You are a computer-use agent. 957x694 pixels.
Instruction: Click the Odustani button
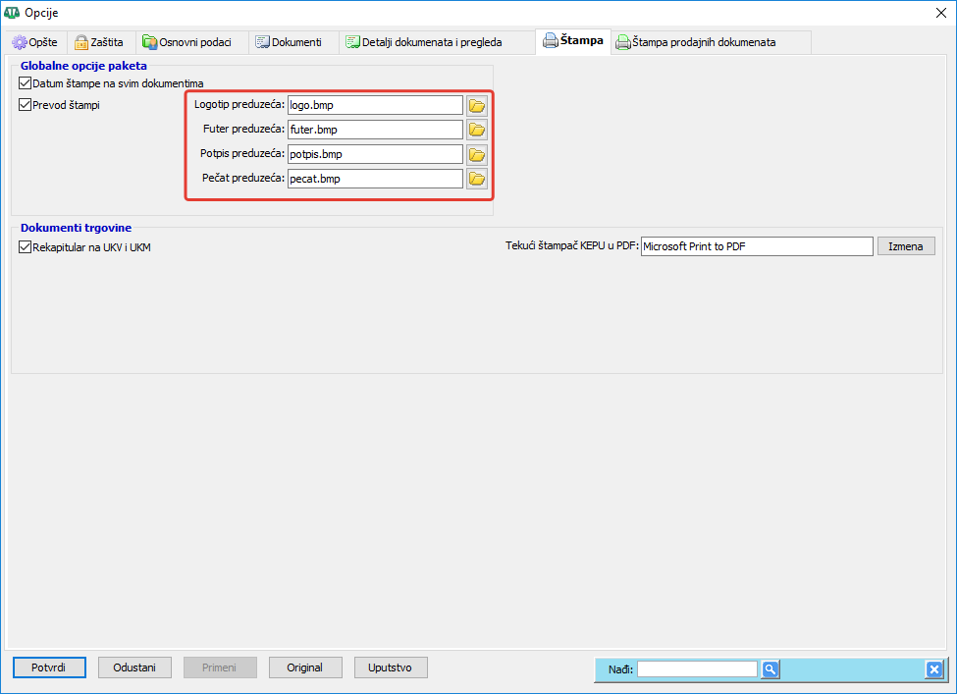(x=134, y=667)
